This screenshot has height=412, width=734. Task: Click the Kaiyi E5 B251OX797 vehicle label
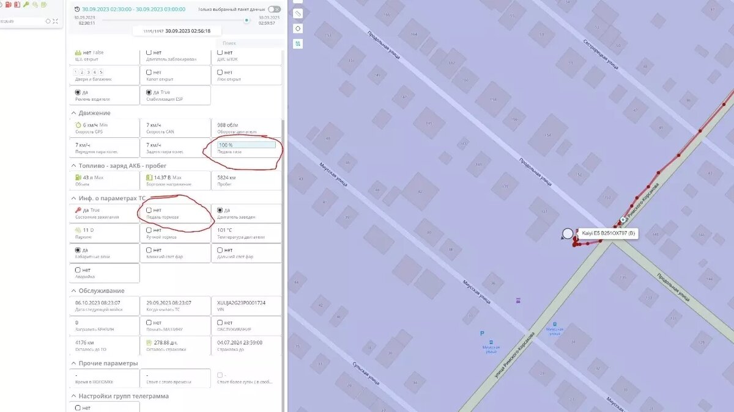click(609, 233)
